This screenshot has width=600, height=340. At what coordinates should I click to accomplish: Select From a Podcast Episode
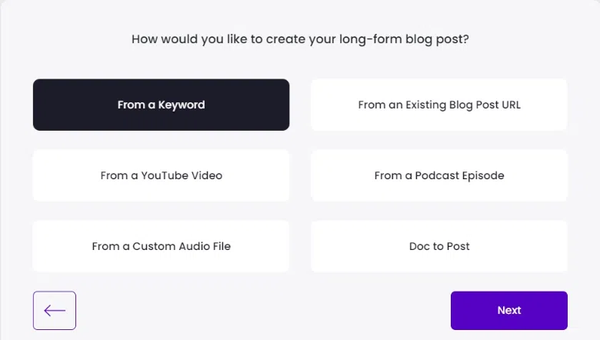click(x=439, y=175)
